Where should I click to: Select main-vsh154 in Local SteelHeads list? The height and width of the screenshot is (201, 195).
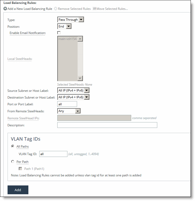click(67, 39)
